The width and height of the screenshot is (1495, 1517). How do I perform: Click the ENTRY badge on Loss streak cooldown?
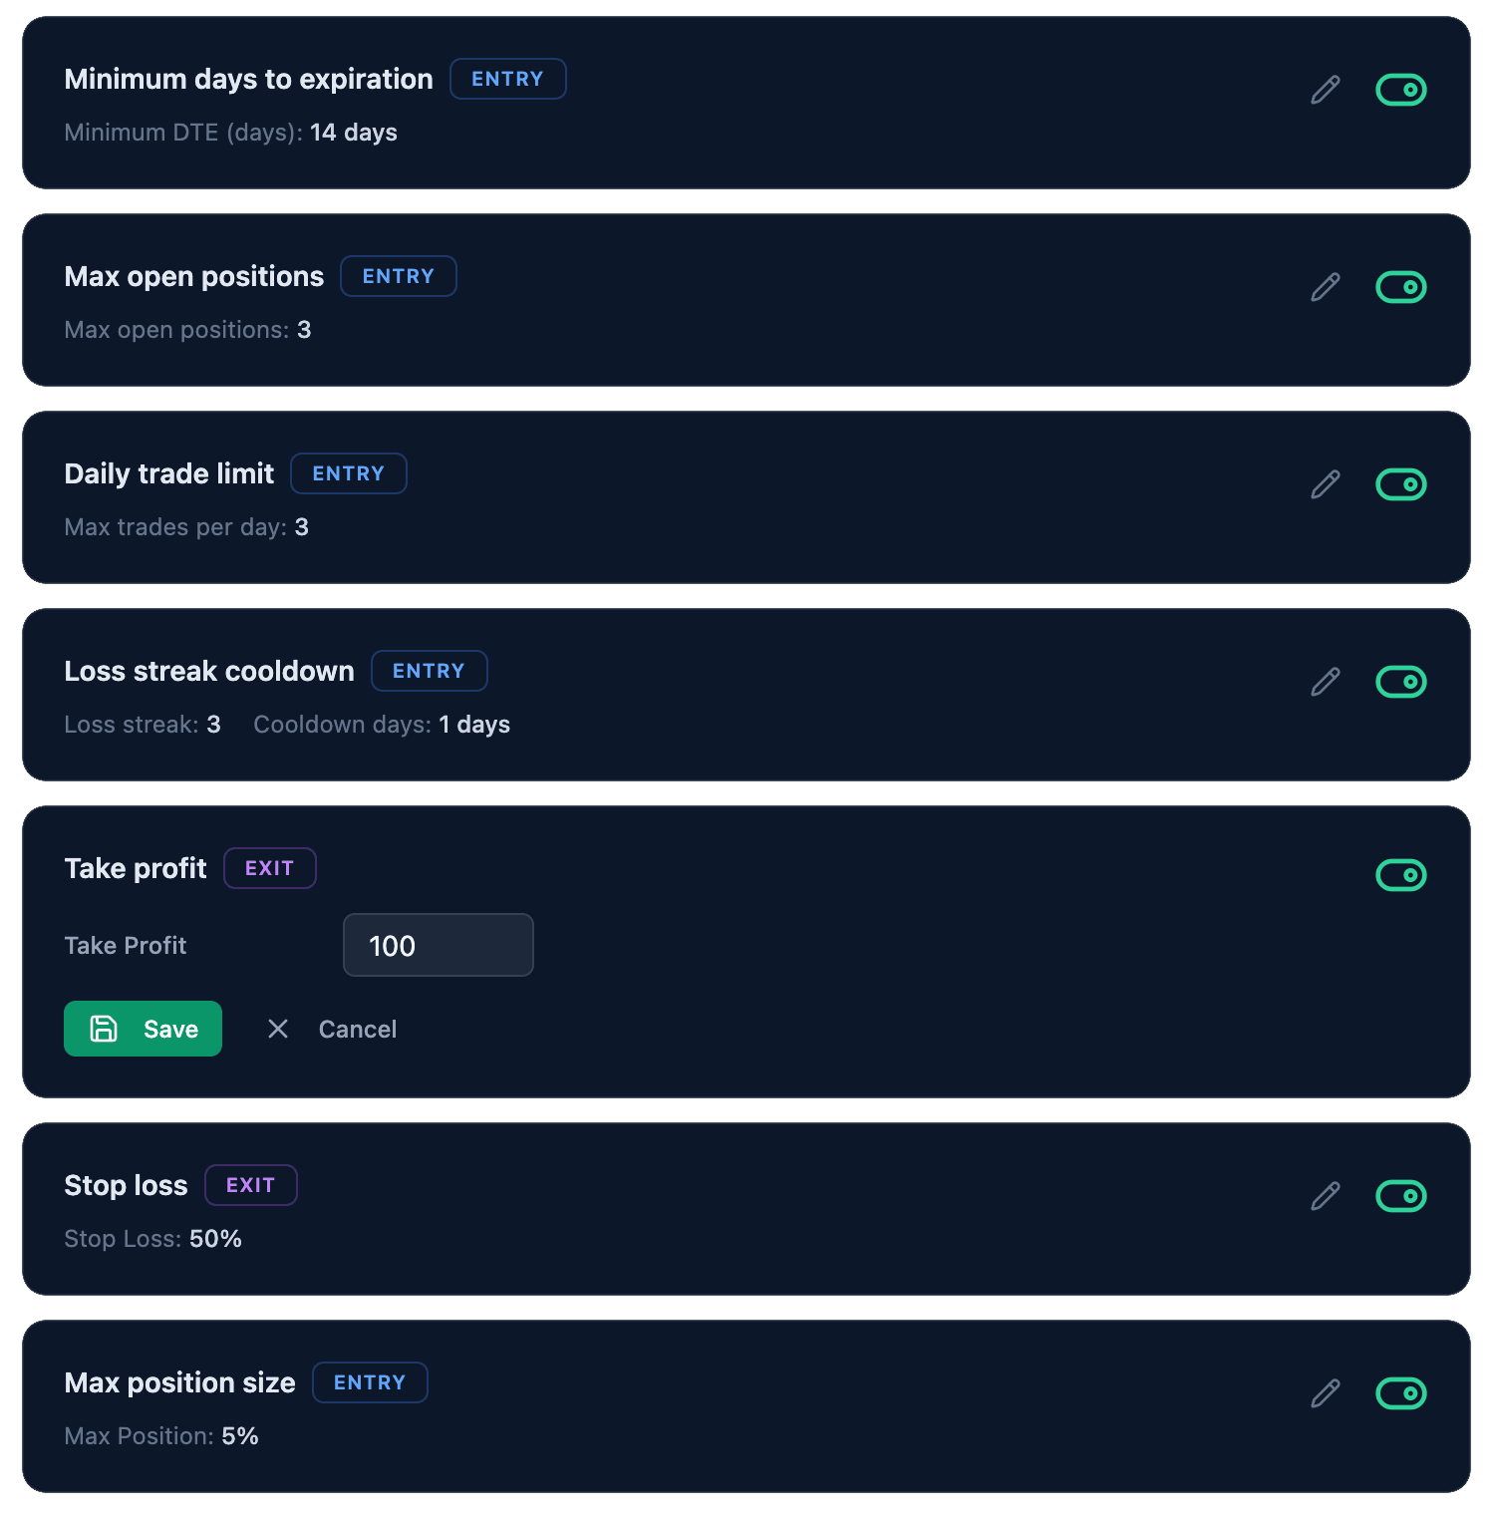pyautogui.click(x=429, y=671)
